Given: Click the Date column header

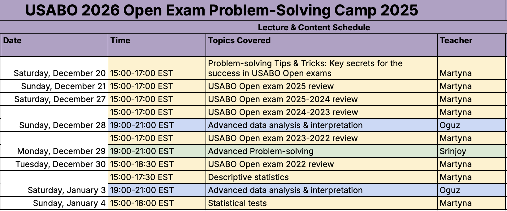Looking at the screenshot, I should 54,45.
